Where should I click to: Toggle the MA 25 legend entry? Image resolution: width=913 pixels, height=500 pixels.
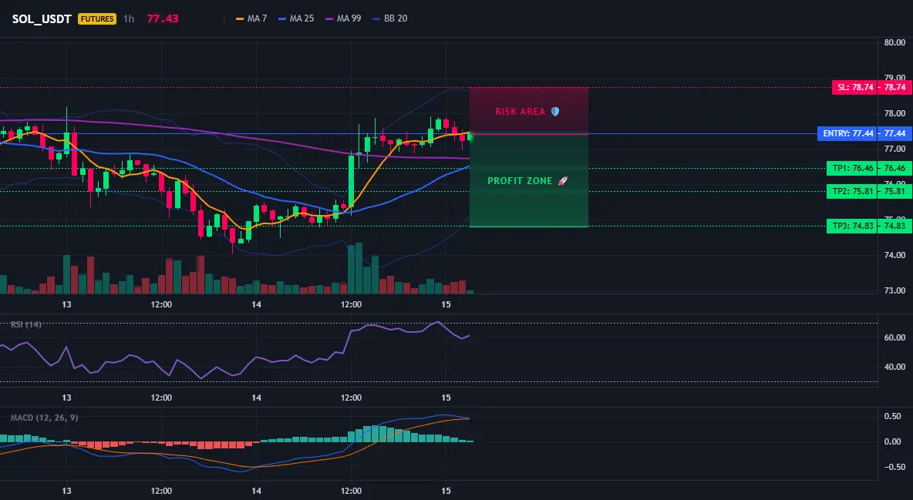click(296, 18)
